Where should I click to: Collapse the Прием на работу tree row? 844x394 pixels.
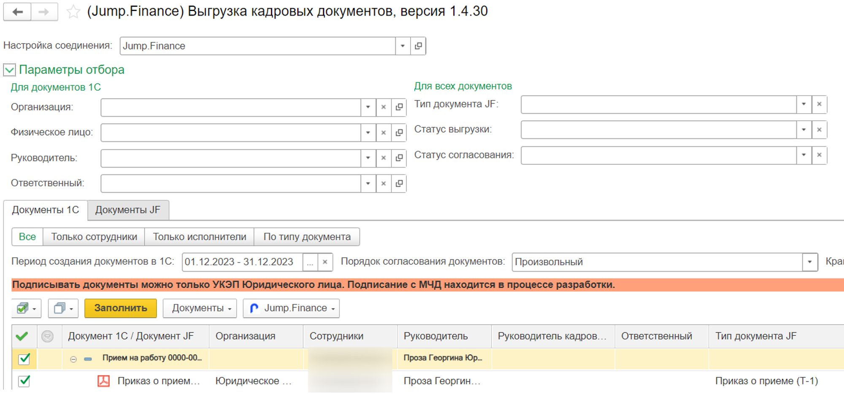point(73,359)
